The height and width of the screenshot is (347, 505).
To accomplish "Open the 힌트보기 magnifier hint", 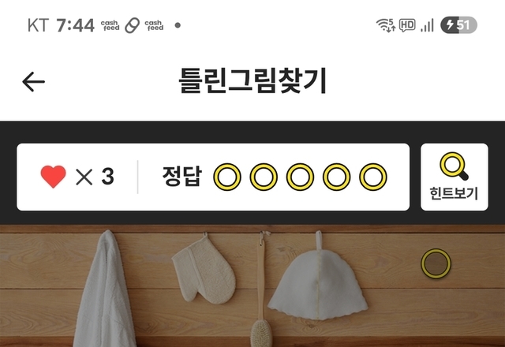I will pyautogui.click(x=454, y=177).
